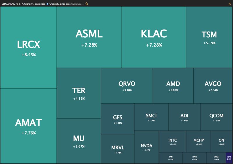Click the blue droplet color metric icon

(47, 4)
